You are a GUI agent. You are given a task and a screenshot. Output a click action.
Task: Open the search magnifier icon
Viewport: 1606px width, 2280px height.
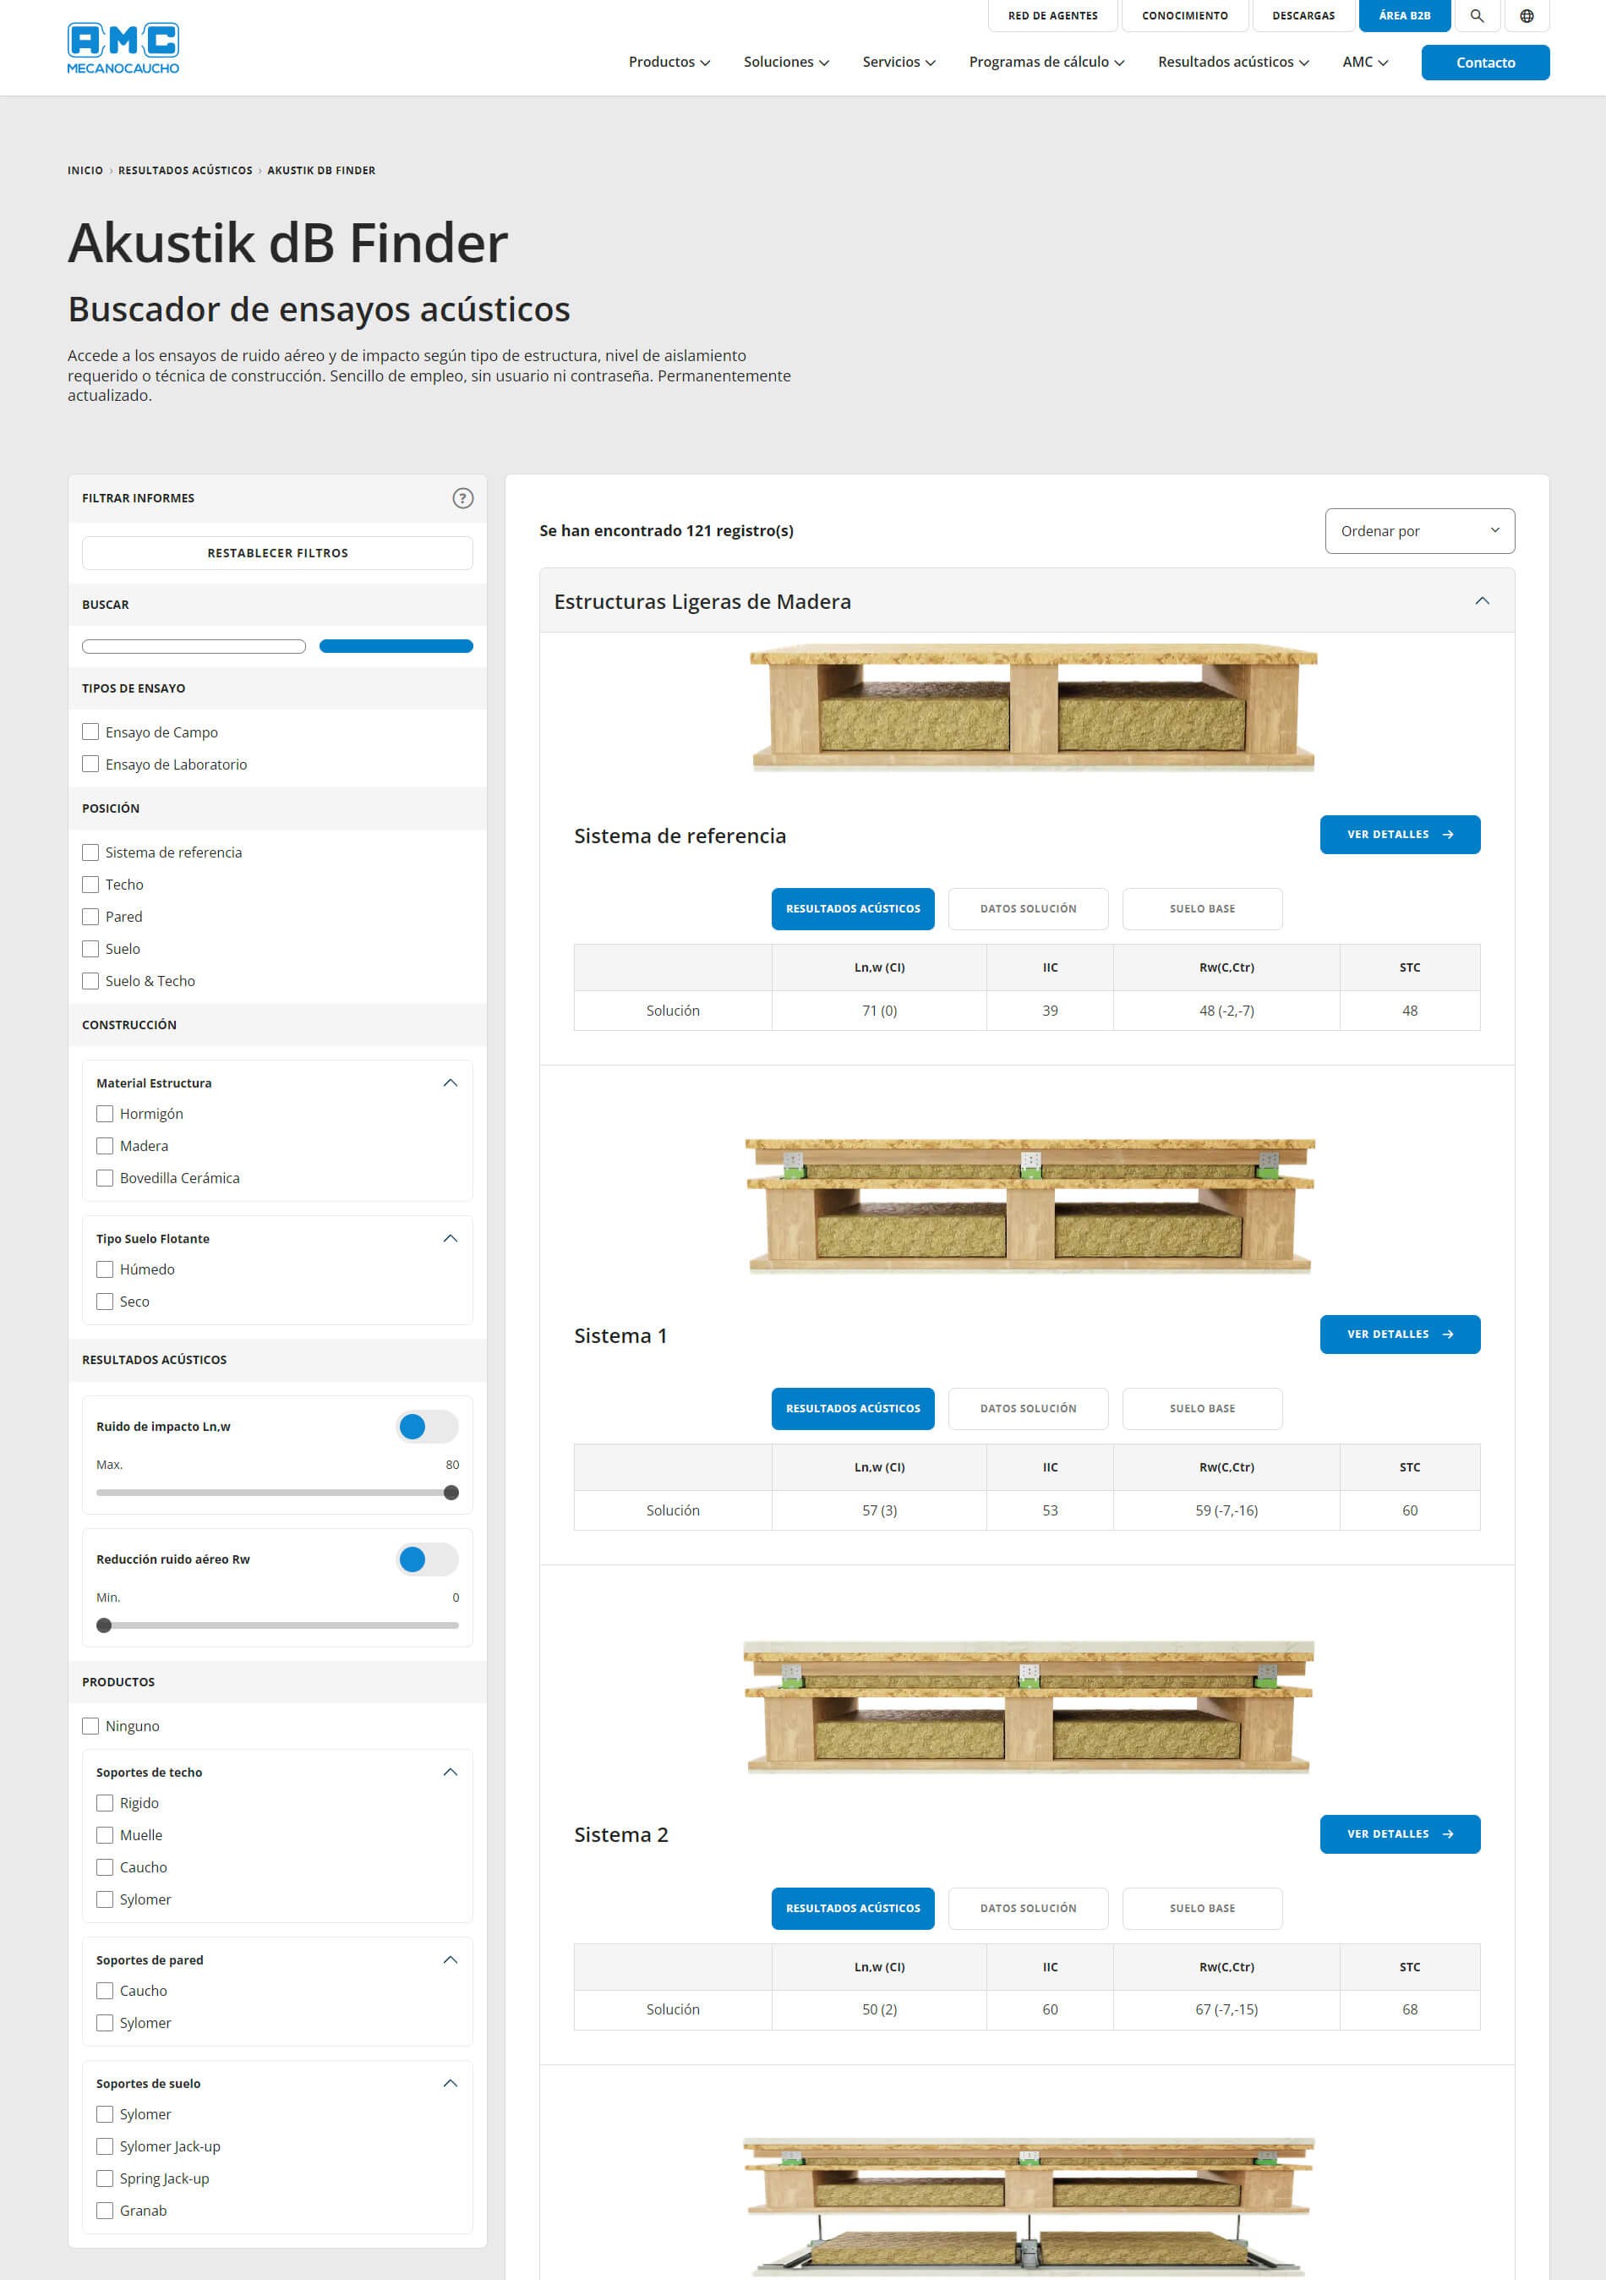1476,16
